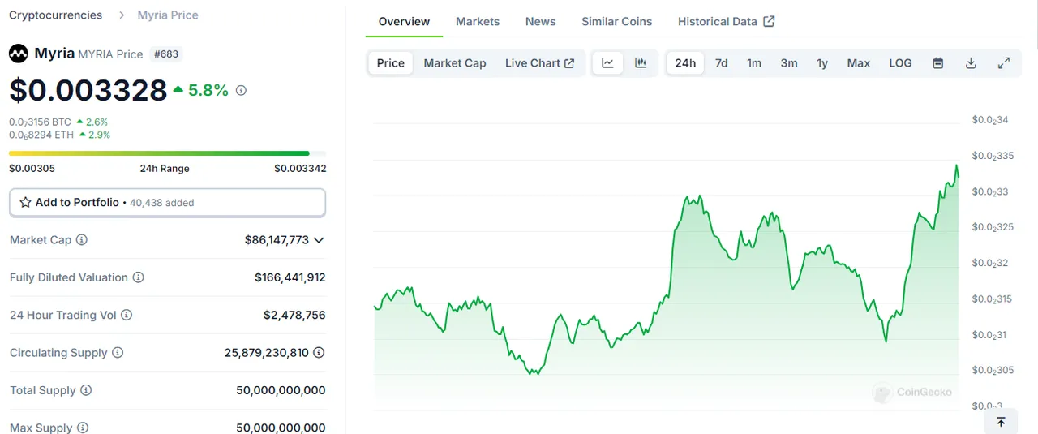
Task: Open Live Chart external link
Action: [540, 63]
